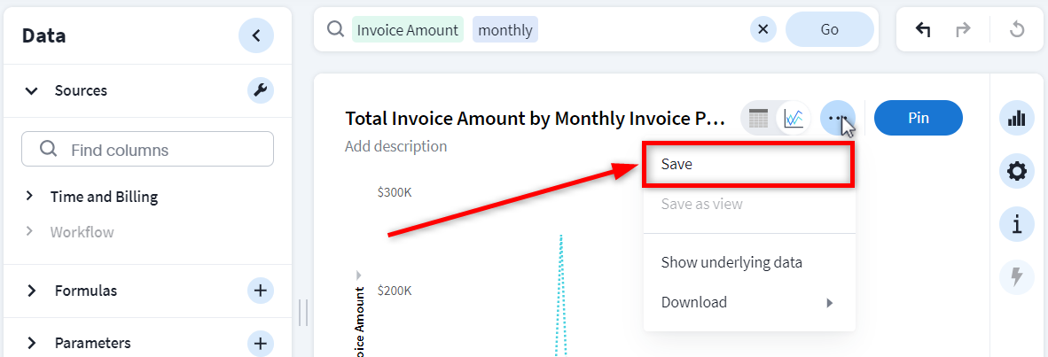Open Sources settings wrench icon
1048x357 pixels.
click(260, 89)
